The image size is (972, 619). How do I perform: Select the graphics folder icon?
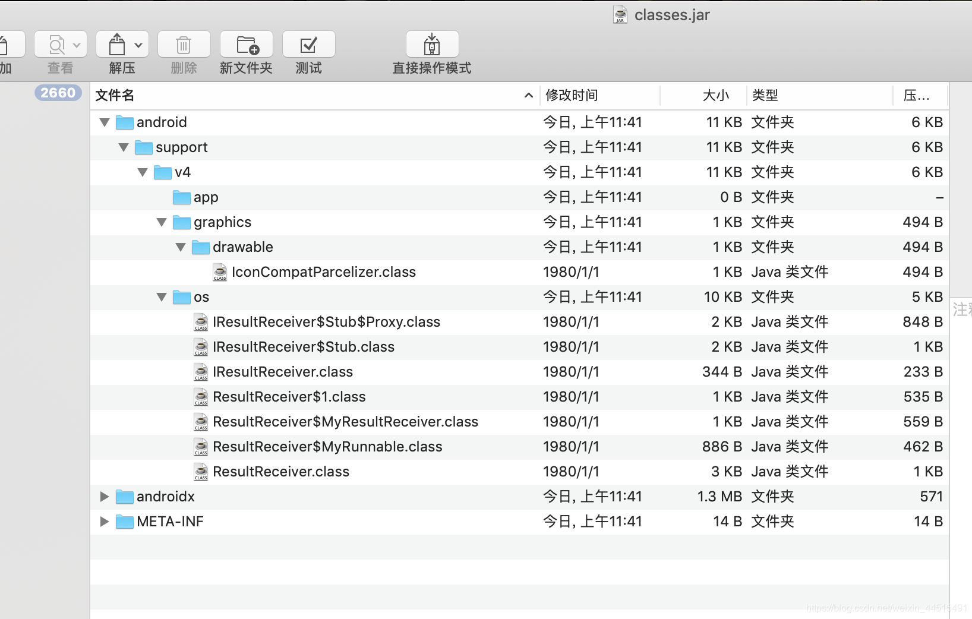point(182,222)
